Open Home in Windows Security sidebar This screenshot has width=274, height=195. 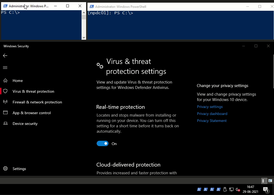click(17, 81)
